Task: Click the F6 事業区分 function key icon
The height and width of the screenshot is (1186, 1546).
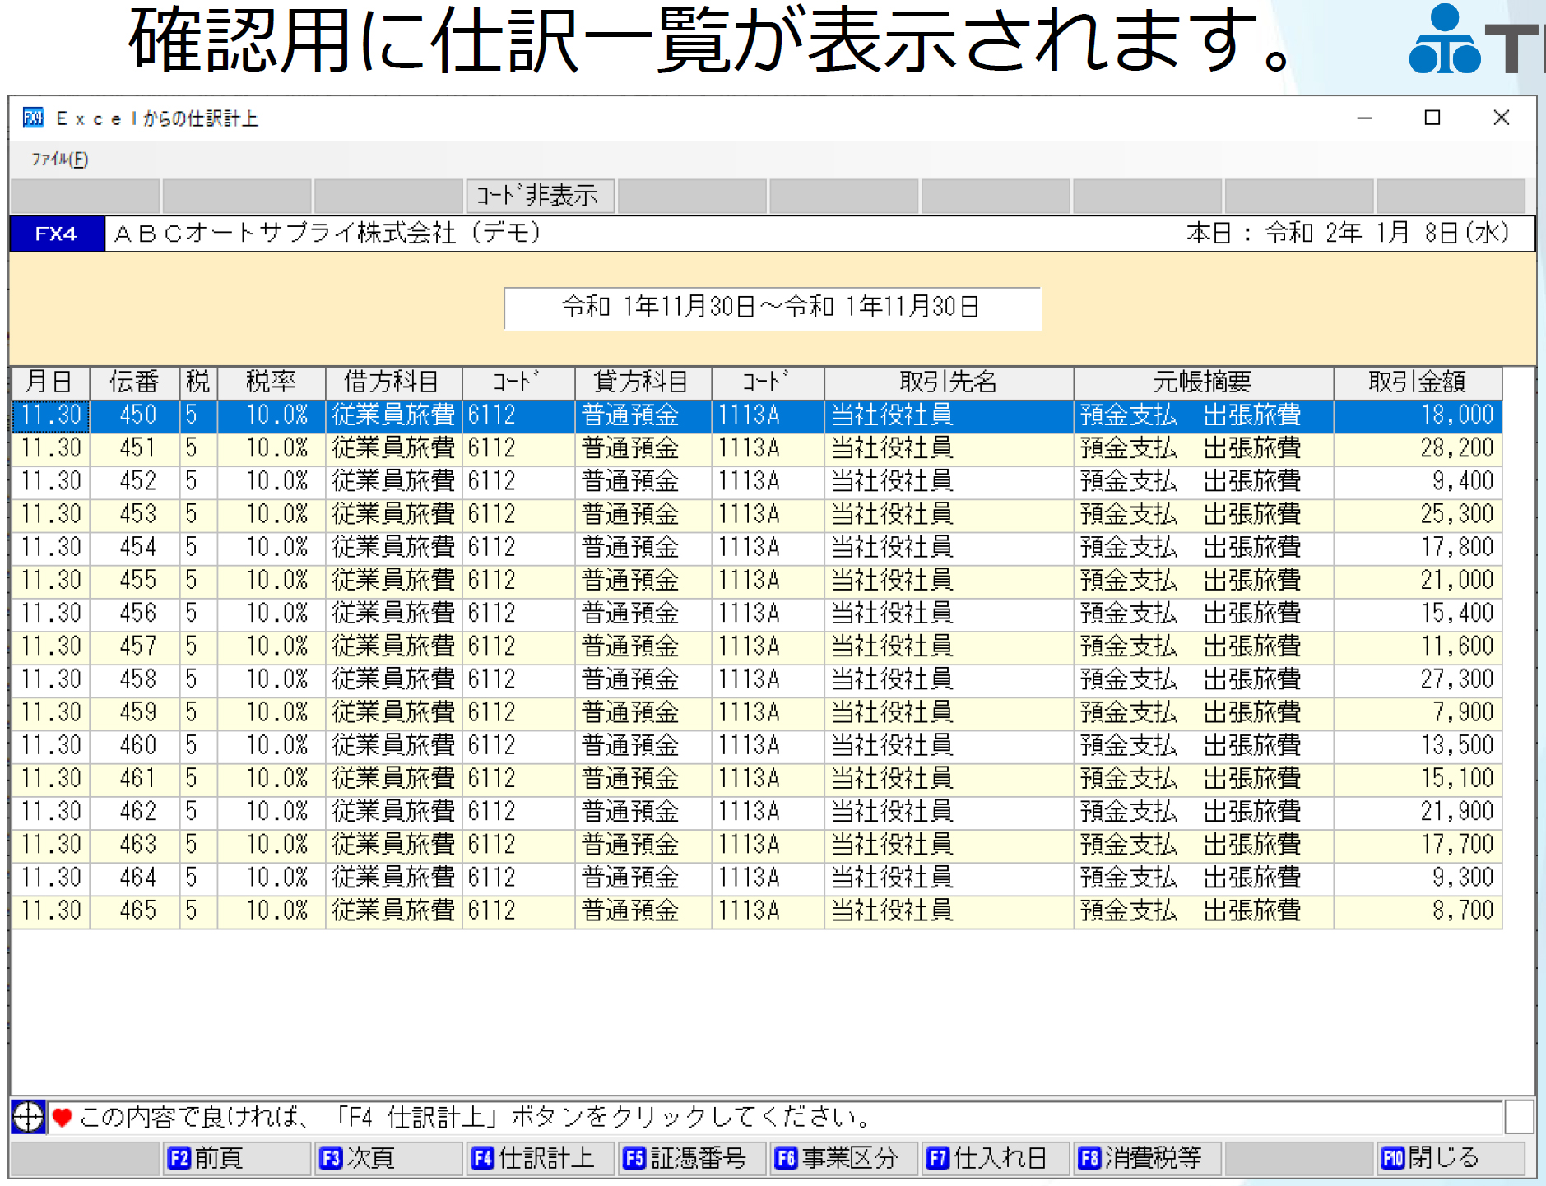Action: 786,1158
